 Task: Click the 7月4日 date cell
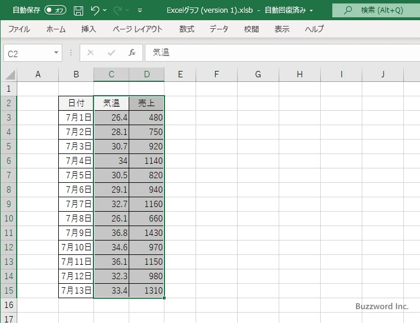coord(76,161)
